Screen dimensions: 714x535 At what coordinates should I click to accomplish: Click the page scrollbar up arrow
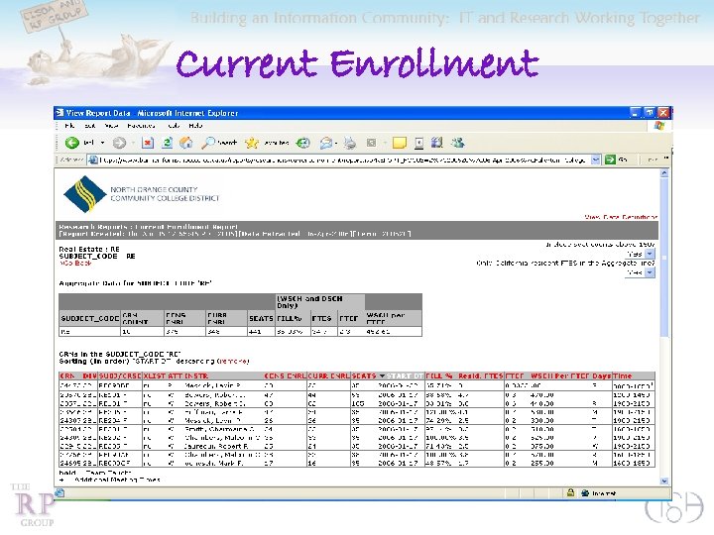click(x=663, y=173)
